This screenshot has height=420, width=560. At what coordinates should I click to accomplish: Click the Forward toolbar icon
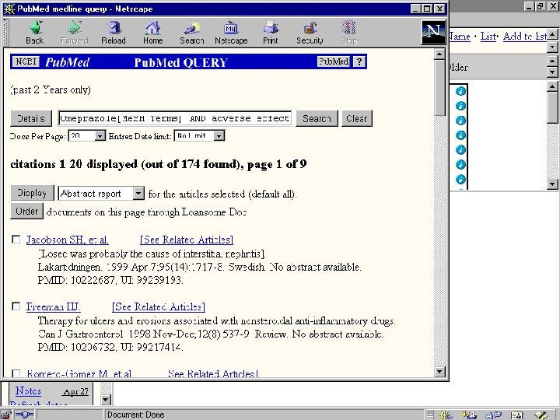(x=75, y=33)
